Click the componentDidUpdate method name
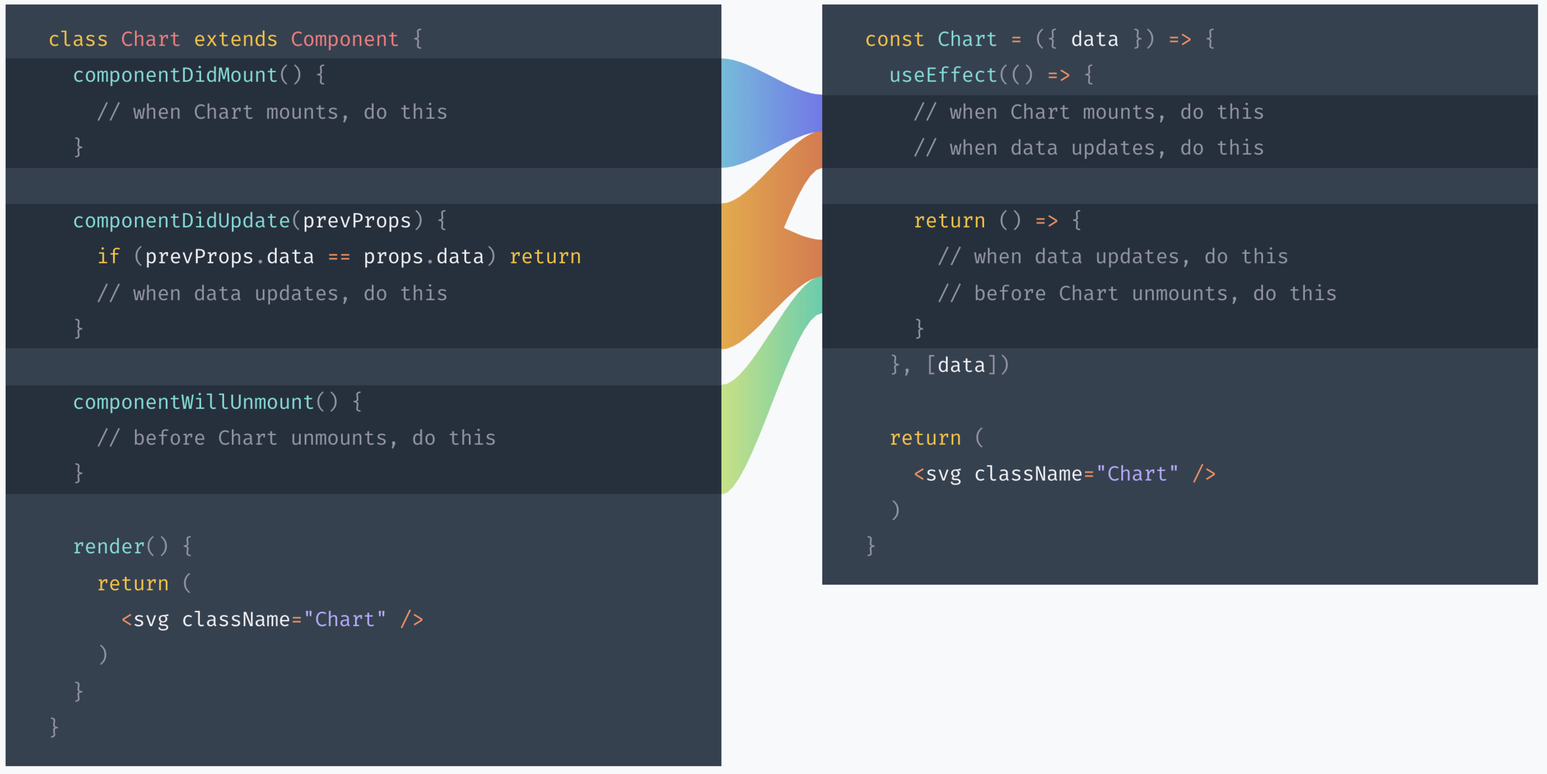This screenshot has width=1547, height=774. 181,221
